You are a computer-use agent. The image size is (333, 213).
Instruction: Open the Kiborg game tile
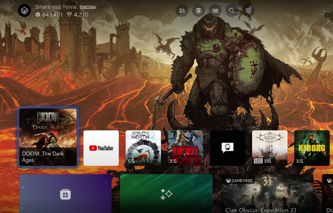coord(312,148)
